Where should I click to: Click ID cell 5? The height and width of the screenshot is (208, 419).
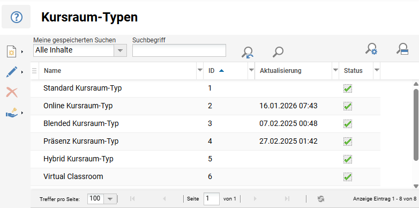[210, 159]
